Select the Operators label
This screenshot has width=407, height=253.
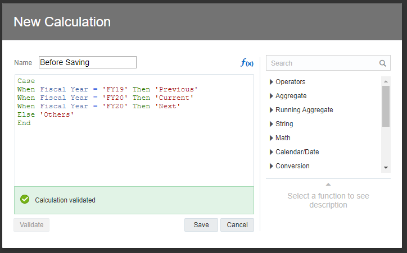click(x=290, y=82)
